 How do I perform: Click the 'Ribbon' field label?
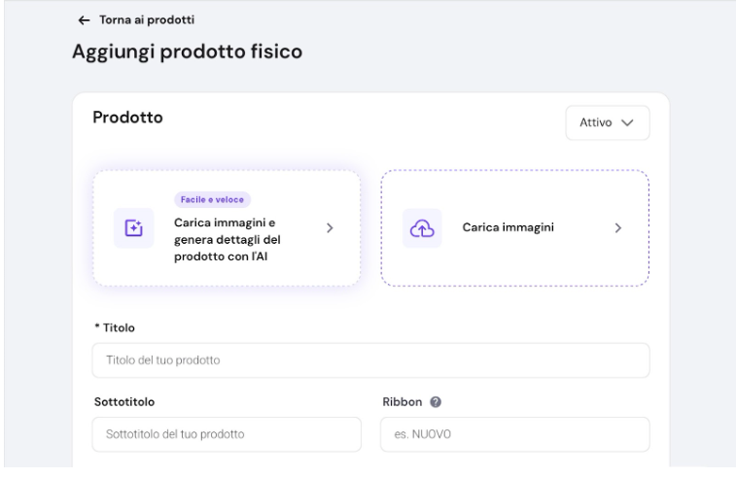point(400,400)
